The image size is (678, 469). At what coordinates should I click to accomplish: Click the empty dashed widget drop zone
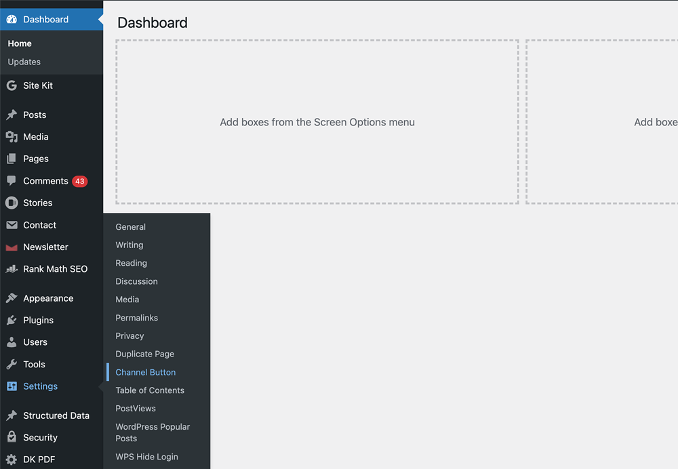[x=317, y=122]
